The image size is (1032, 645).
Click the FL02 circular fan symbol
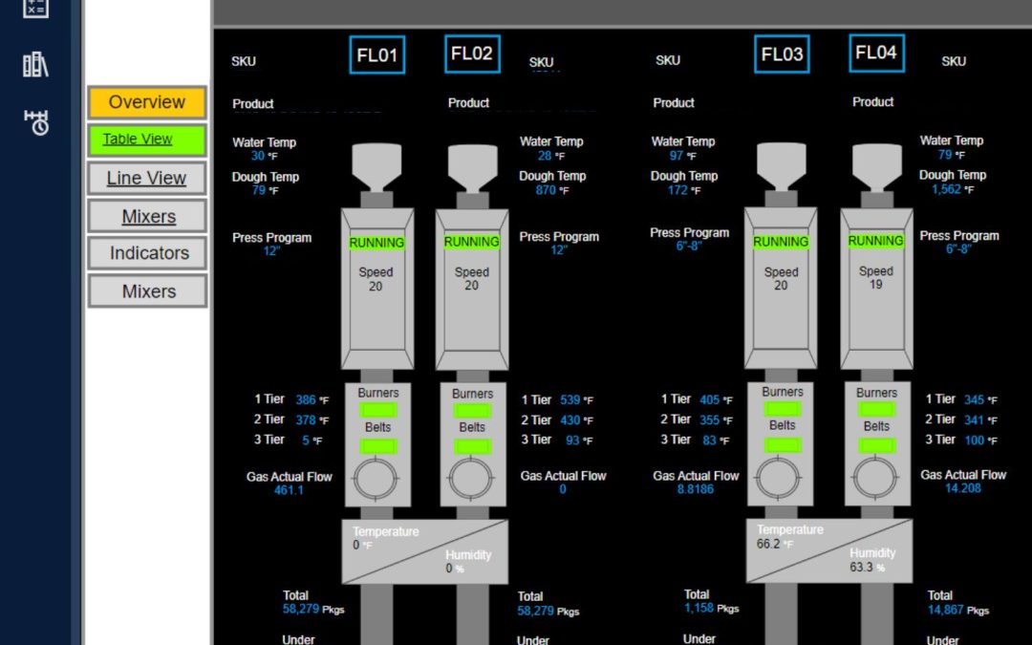point(470,480)
